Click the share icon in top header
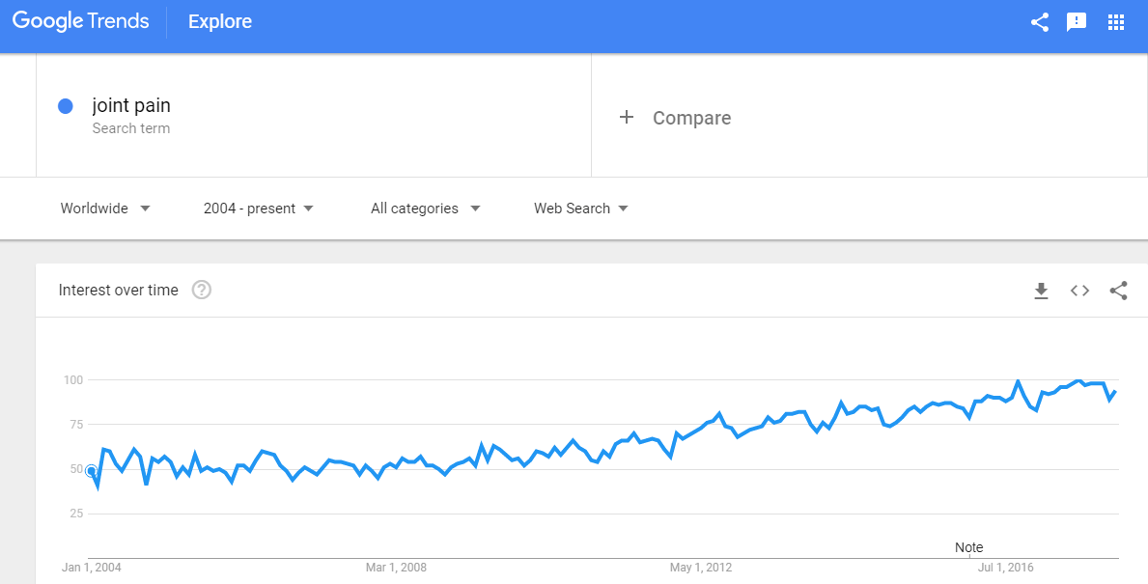The image size is (1148, 584). 1039,22
